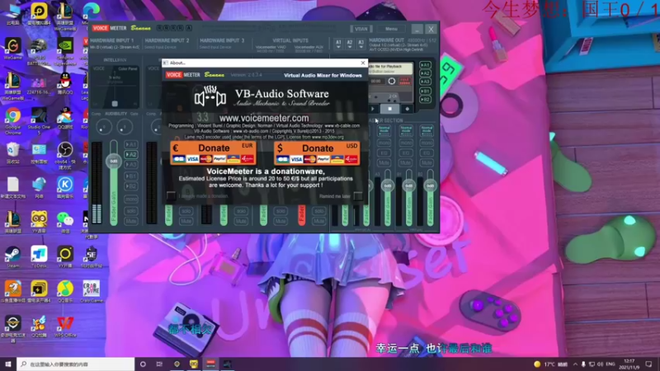
Task: Open the Control Panel desktop icon
Action: pos(39,152)
